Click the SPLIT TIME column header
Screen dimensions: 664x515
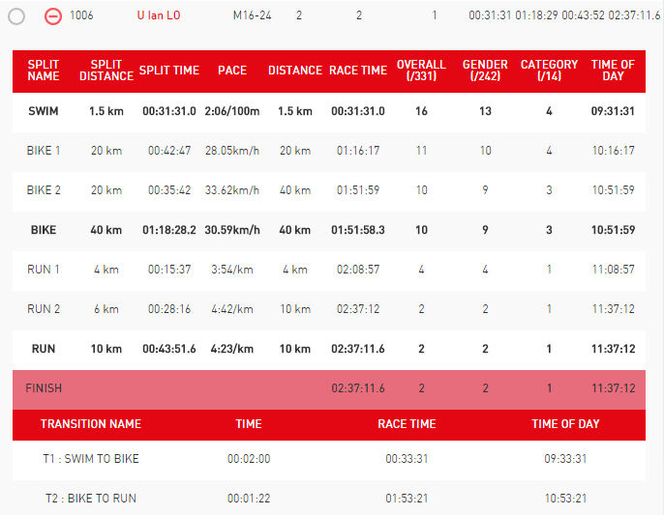169,71
